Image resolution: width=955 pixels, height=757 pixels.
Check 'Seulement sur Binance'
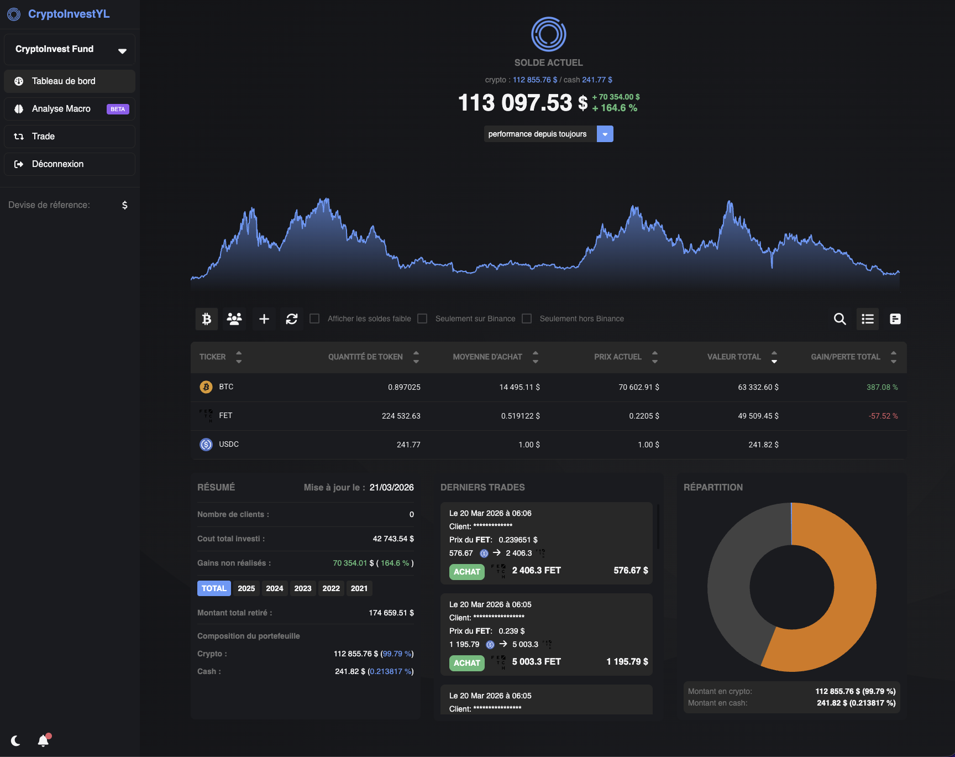coord(422,319)
